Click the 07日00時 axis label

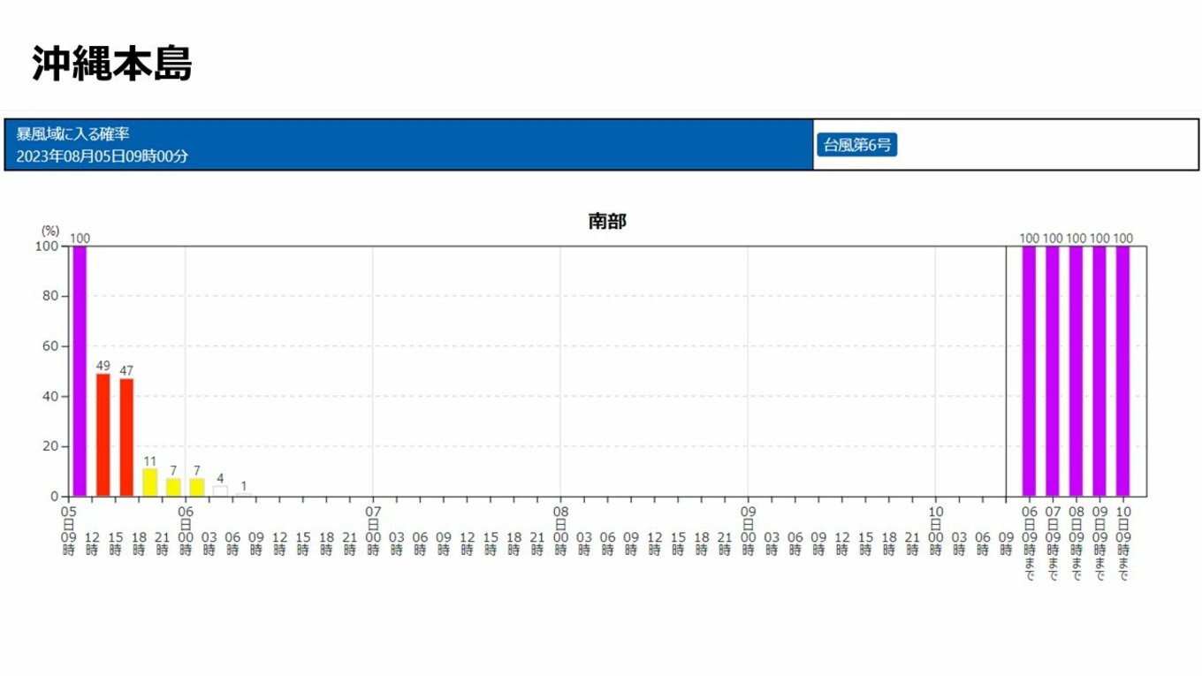(373, 530)
